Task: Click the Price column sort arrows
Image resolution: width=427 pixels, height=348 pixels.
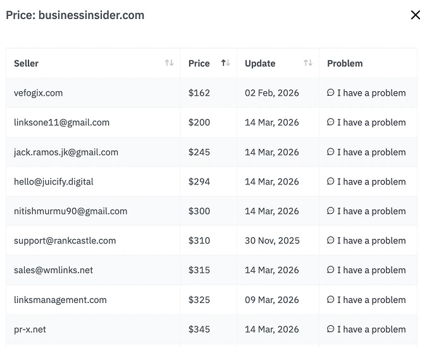Action: pyautogui.click(x=225, y=63)
